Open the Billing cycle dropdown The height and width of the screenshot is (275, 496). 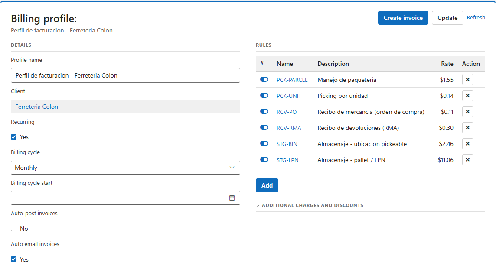(x=125, y=168)
